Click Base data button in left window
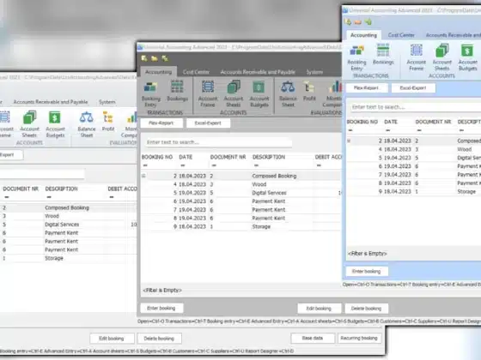Viewport: 481px width, 360px height. pyautogui.click(x=313, y=338)
